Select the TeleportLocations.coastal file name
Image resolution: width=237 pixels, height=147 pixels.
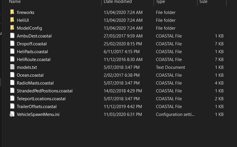(41, 99)
